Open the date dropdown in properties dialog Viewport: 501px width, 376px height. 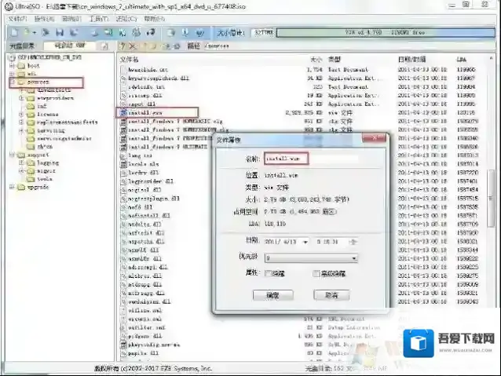[x=304, y=242]
